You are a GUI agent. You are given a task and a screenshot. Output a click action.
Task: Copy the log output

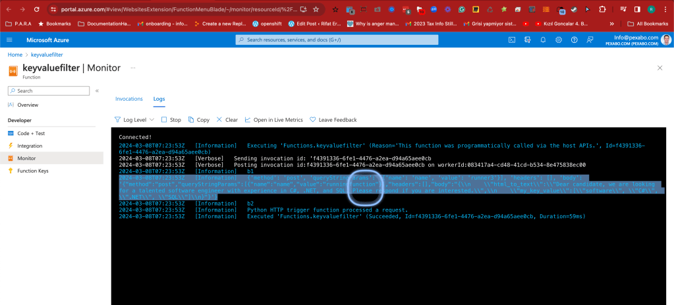199,120
